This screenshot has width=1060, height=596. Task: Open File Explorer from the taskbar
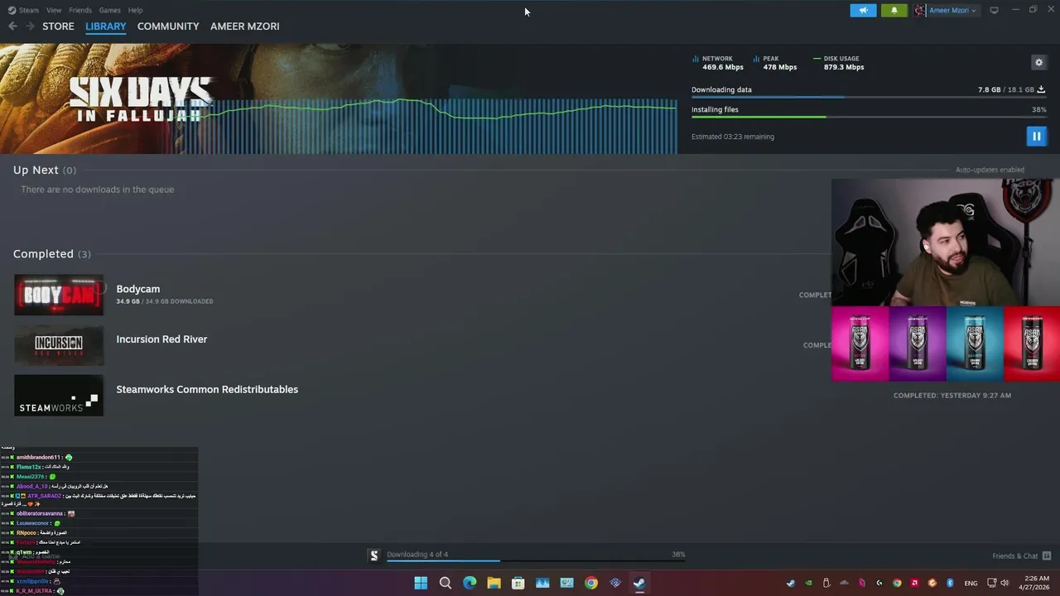coord(494,583)
